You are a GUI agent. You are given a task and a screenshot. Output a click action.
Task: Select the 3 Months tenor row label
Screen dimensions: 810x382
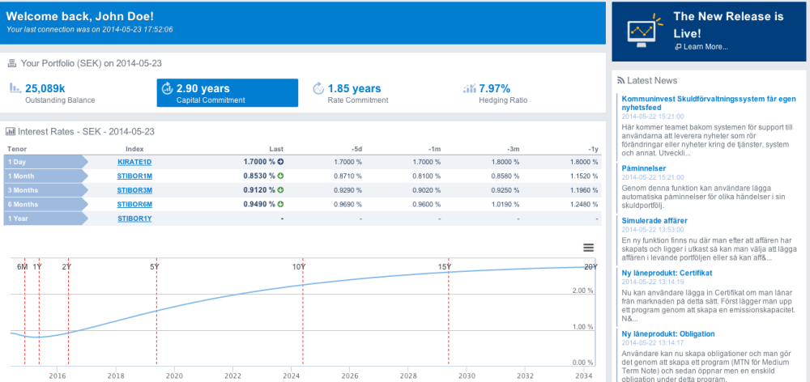[46, 190]
